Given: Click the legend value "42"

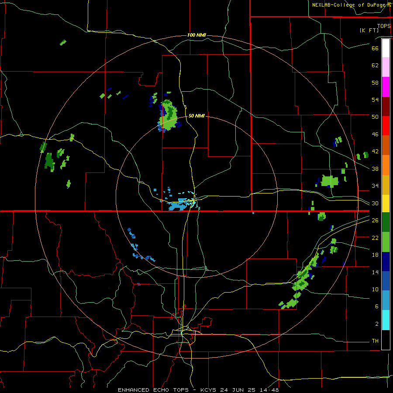Looking at the screenshot, I should tap(375, 152).
